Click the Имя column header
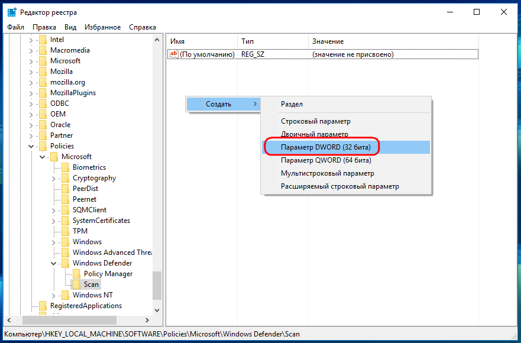The height and width of the screenshot is (343, 521). (202, 41)
